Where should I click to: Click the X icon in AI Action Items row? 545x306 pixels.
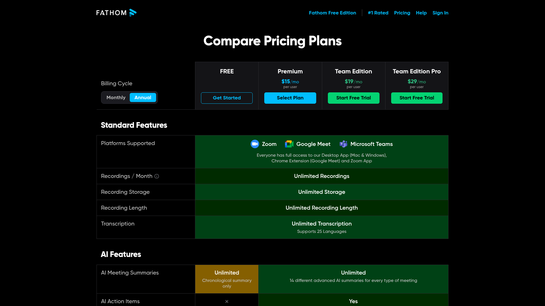pos(227,301)
